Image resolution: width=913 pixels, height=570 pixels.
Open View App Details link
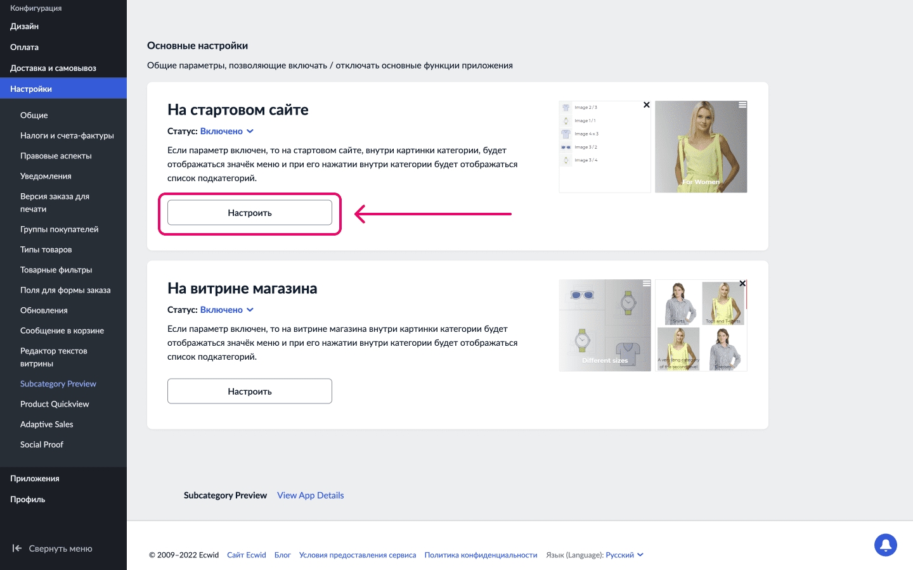point(310,495)
